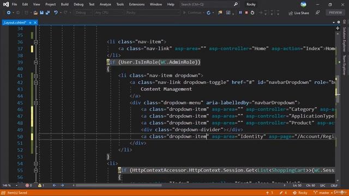349x196 pixels.
Task: Open the File menu
Action: (x=14, y=4)
